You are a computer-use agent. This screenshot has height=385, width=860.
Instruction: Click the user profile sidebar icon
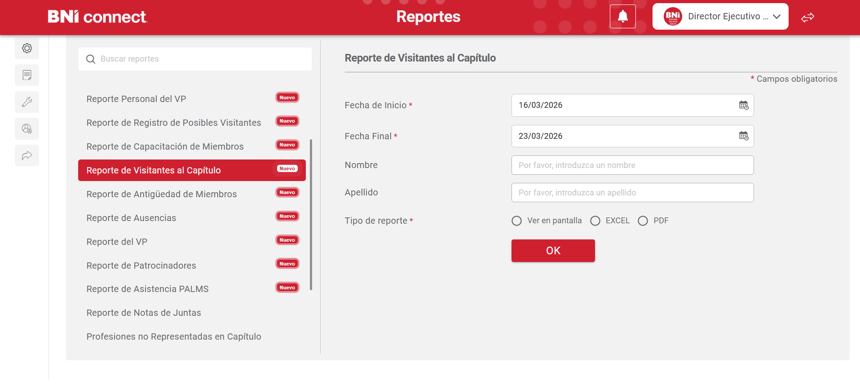[27, 129]
